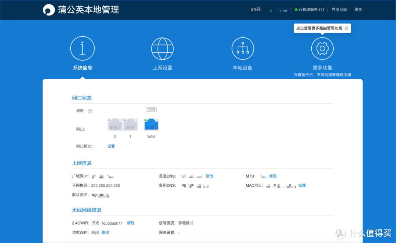Click LAN port 2 icon
This screenshot has height=243, width=396.
click(x=115, y=124)
